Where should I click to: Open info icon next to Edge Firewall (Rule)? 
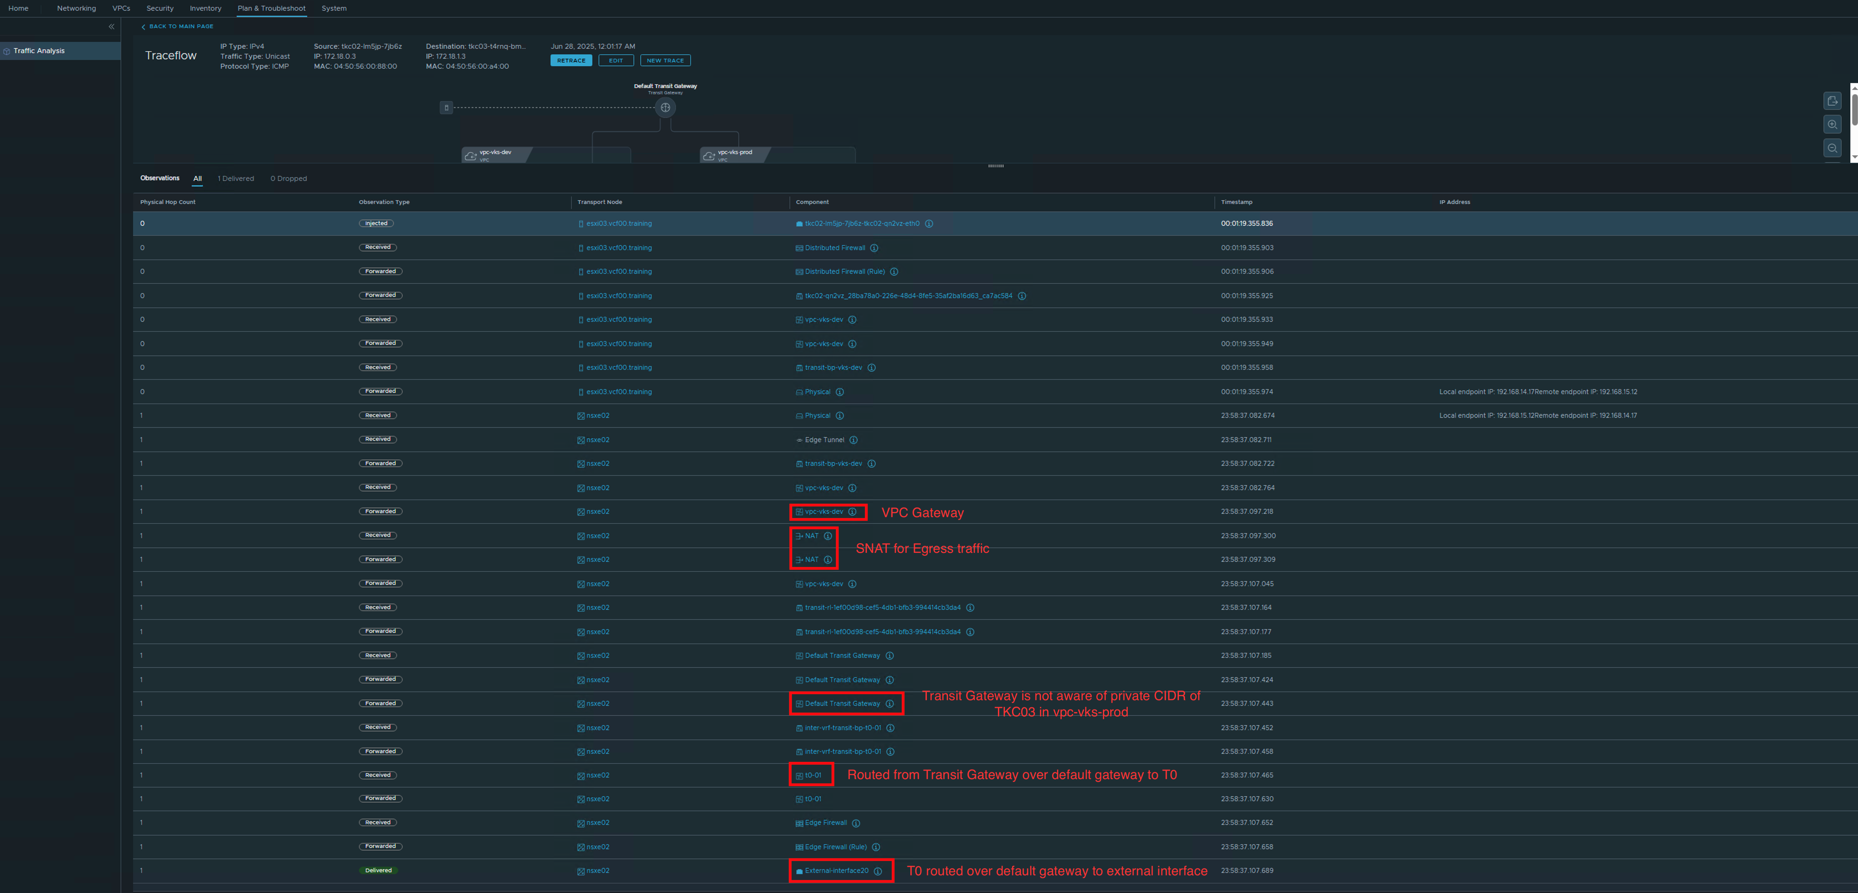876,847
